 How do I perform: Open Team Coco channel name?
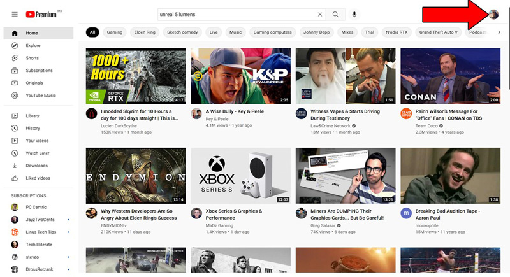tap(426, 125)
